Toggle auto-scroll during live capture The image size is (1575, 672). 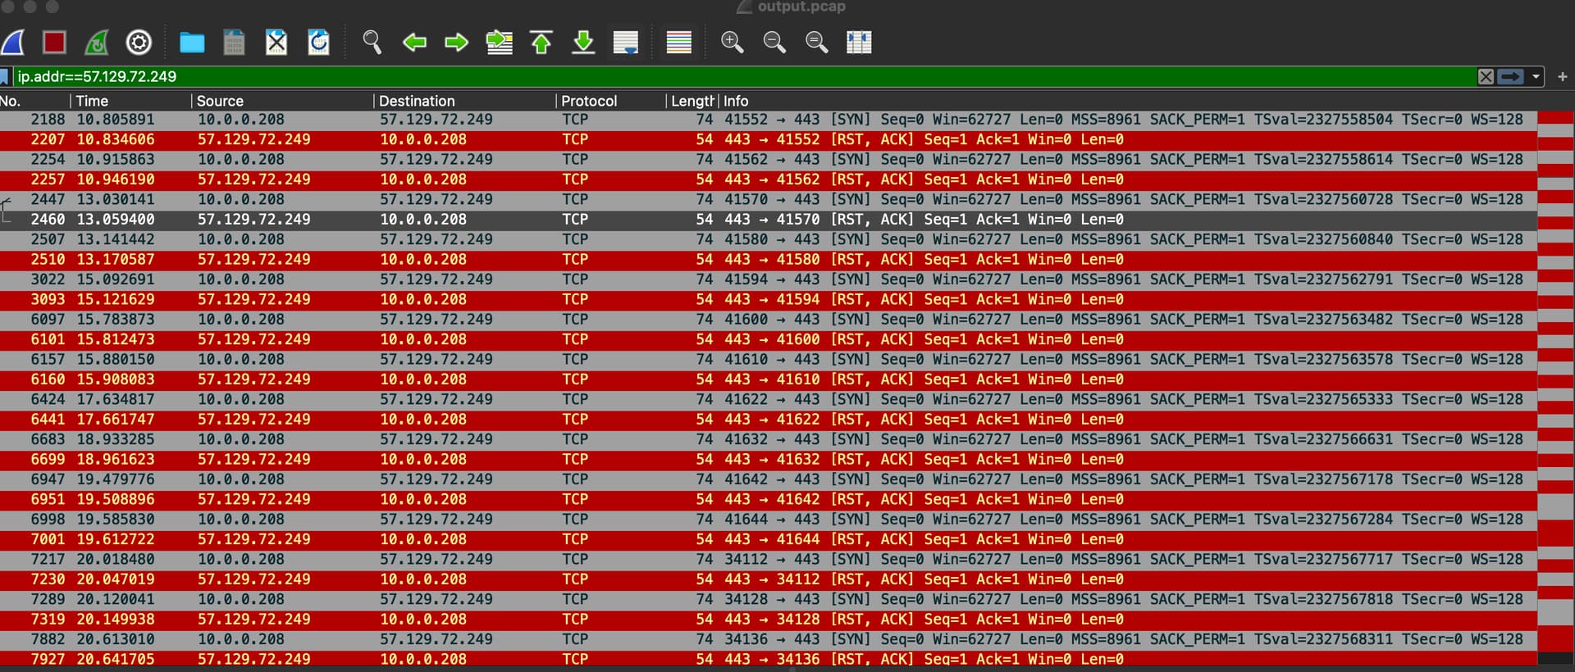point(626,42)
